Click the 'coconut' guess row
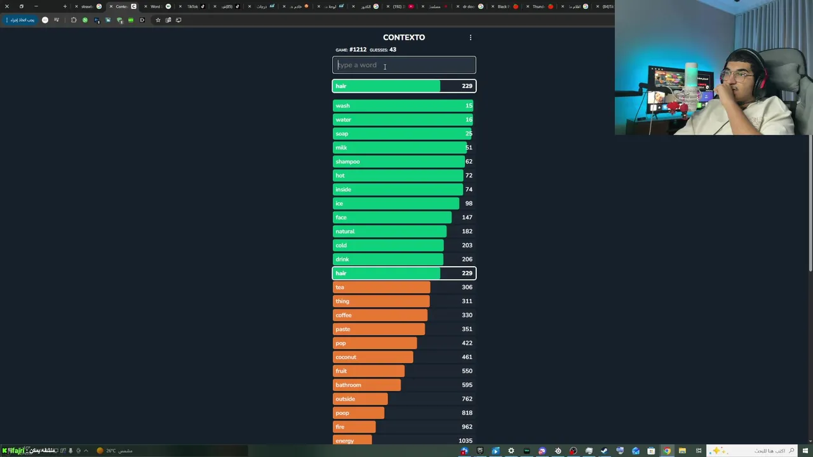The image size is (813, 457). (404, 357)
